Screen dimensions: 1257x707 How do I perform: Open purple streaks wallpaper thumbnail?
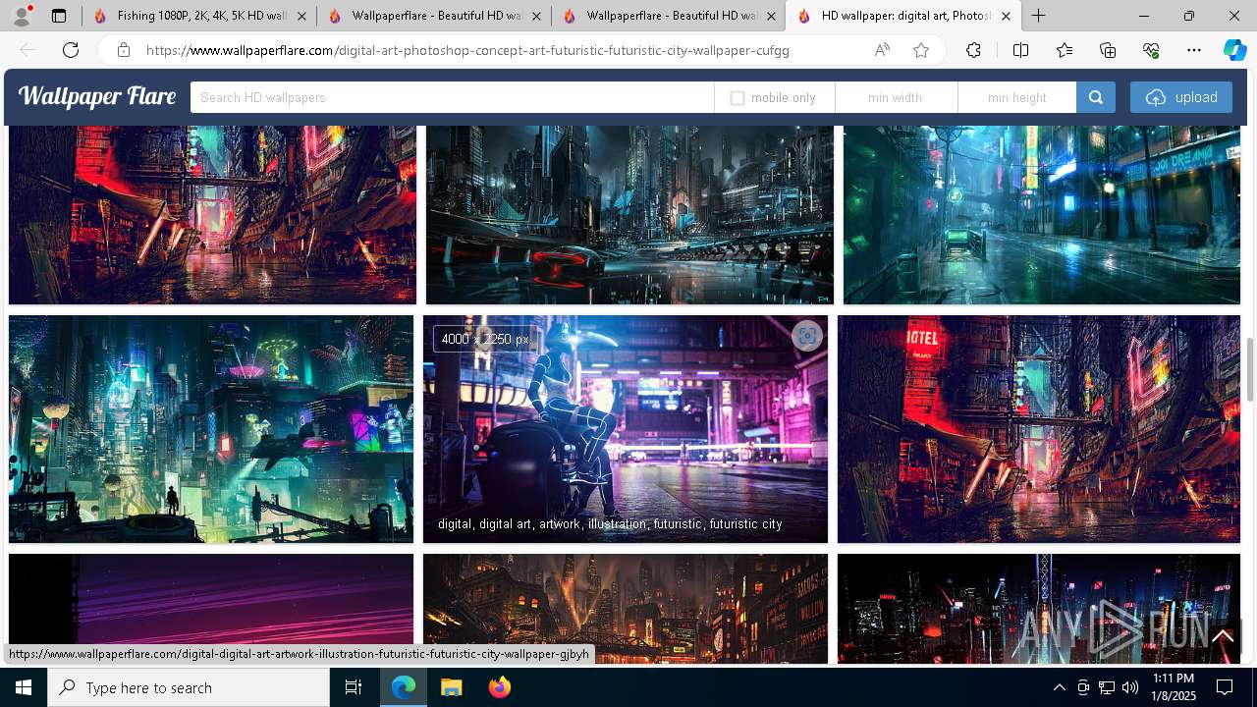pyautogui.click(x=211, y=598)
